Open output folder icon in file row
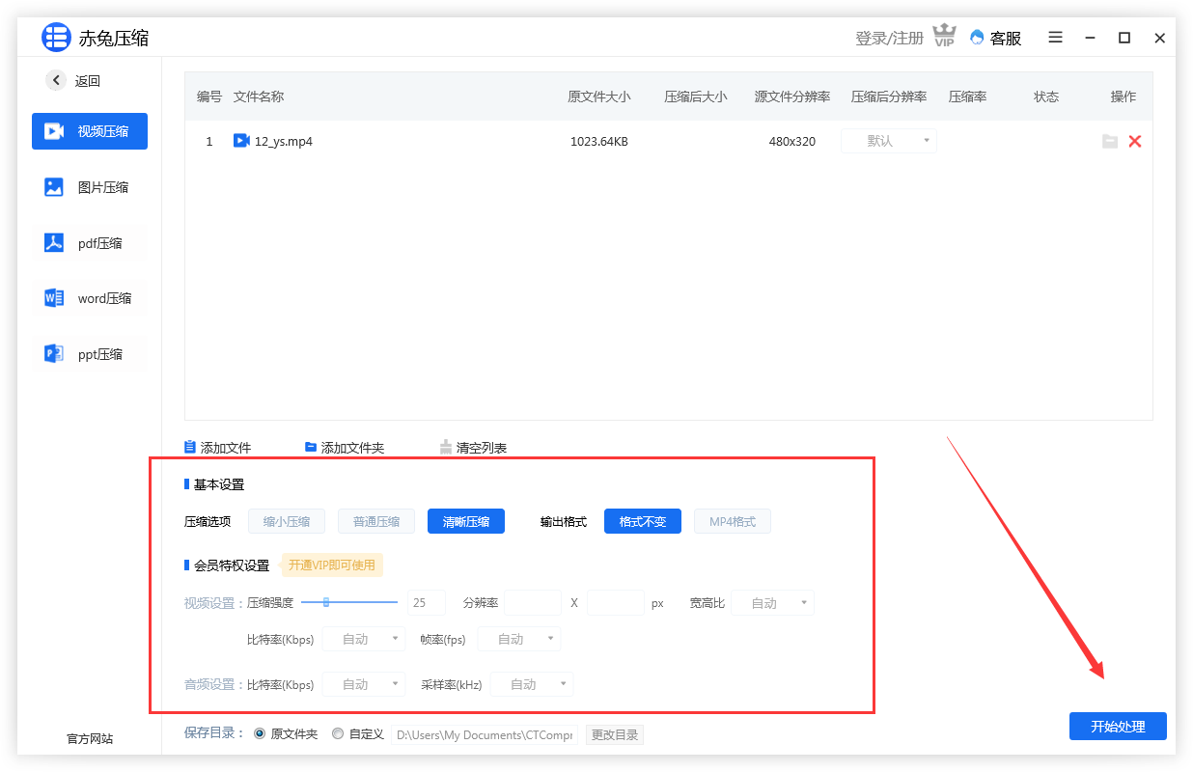Image resolution: width=1193 pixels, height=772 pixels. [1110, 142]
